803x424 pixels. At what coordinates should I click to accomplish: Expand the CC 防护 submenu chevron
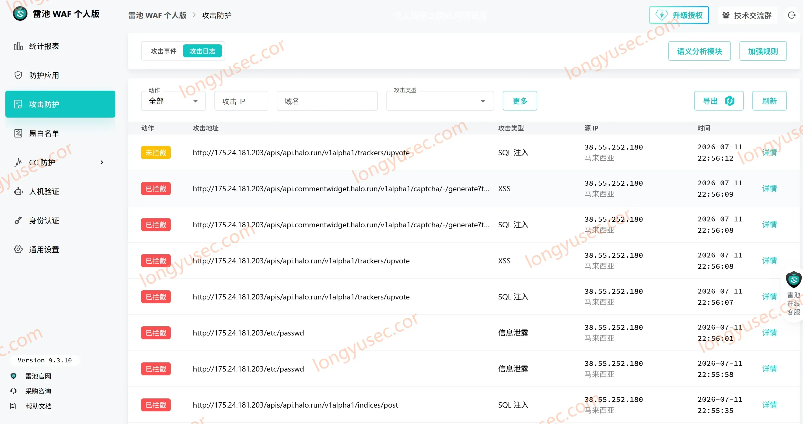[102, 162]
